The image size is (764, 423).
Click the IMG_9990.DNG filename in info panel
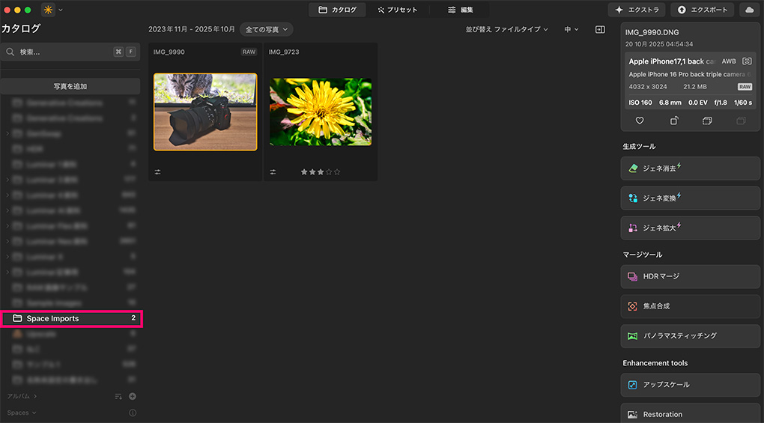[x=652, y=32]
